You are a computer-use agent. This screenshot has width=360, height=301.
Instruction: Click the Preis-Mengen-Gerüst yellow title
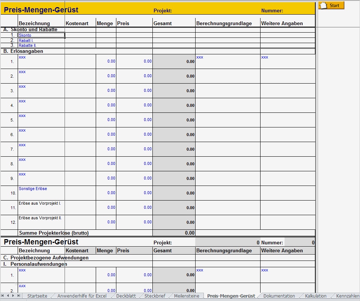pyautogui.click(x=41, y=10)
